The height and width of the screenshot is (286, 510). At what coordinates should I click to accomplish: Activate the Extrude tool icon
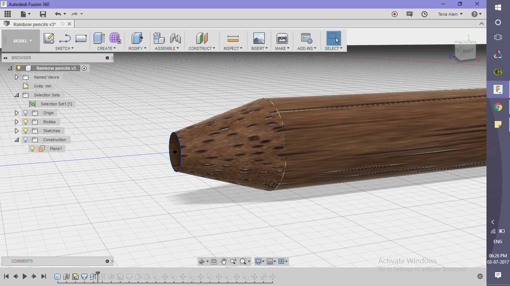(99, 38)
